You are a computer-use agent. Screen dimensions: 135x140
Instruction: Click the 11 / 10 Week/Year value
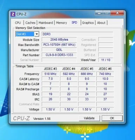tap(106, 60)
